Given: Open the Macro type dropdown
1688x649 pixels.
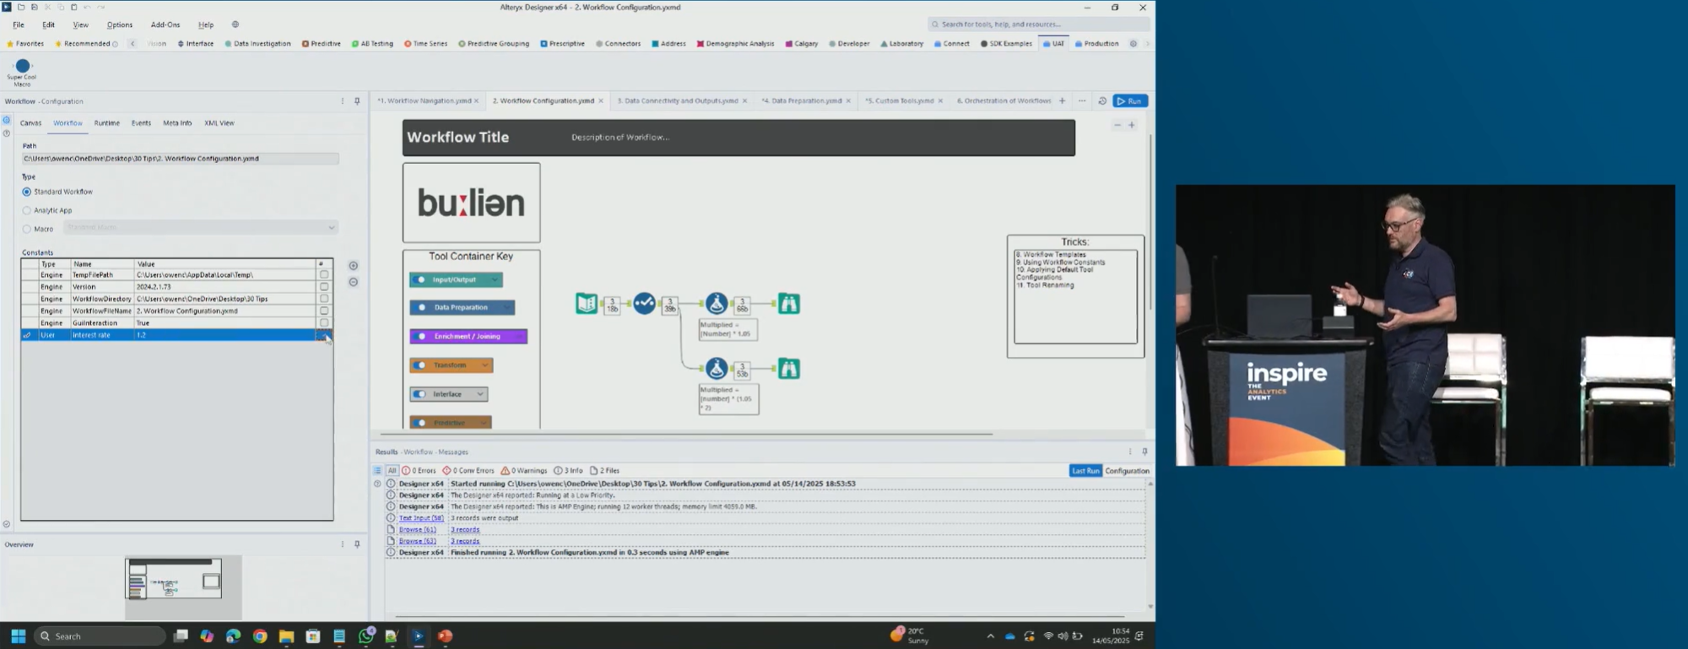Looking at the screenshot, I should [201, 227].
